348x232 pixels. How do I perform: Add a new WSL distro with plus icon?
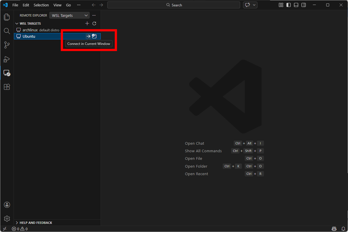pos(87,23)
